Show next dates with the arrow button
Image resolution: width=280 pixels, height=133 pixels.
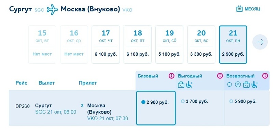click(x=260, y=42)
